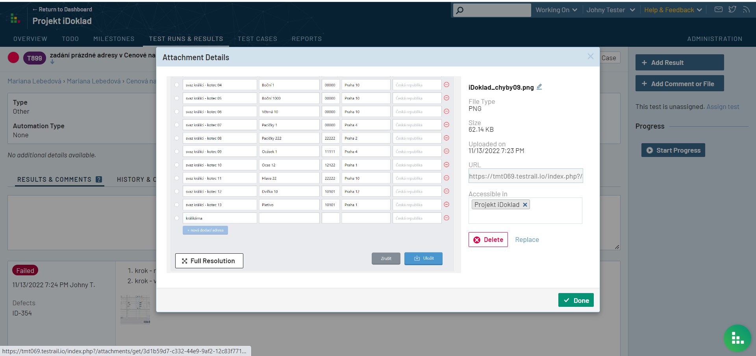Click the Failed status badge
The width and height of the screenshot is (756, 356).
point(25,271)
